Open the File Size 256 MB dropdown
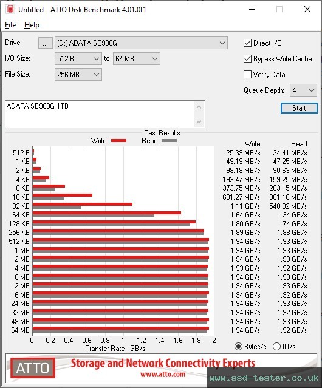Viewport: 322px width, 388px height. (78, 75)
